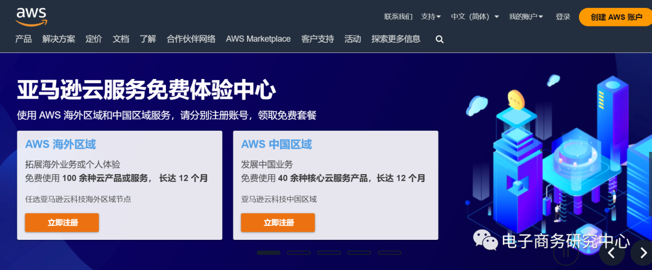652x270 pixels.
Task: Expand the 支持 dropdown
Action: pos(431,17)
